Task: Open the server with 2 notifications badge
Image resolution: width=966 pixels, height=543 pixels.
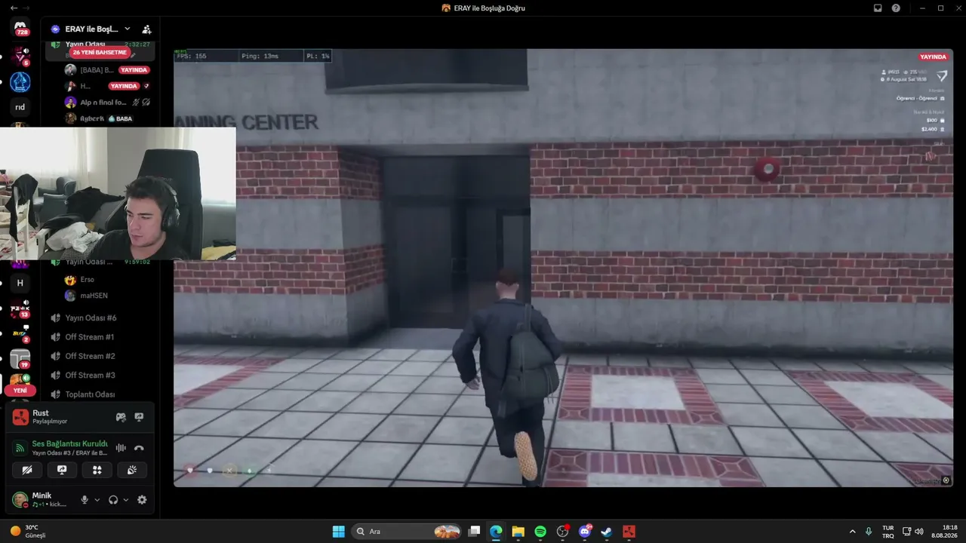Action: coord(20,333)
